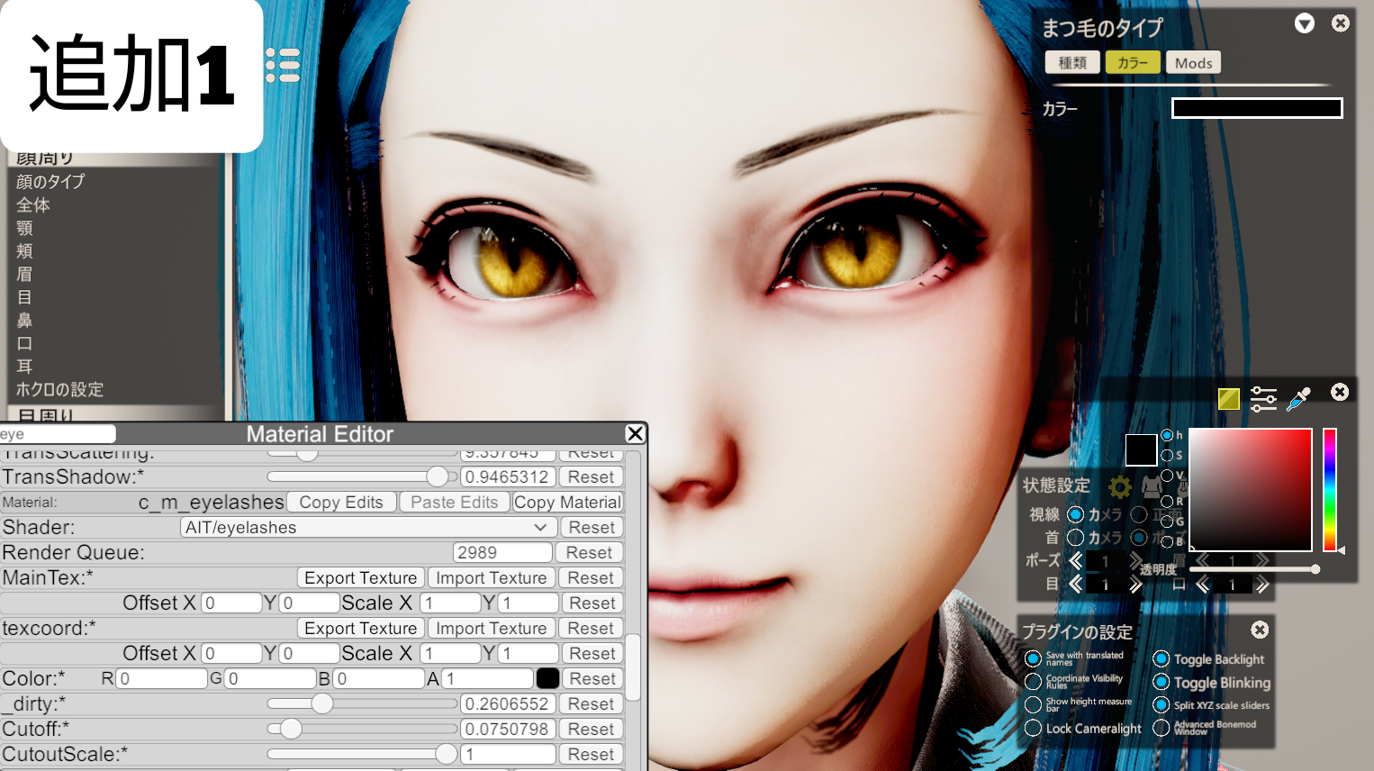Click the Copy Material button
Viewport: 1374px width, 771px height.
point(567,503)
